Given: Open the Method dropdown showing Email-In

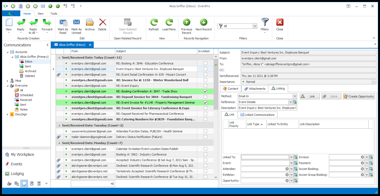Looking at the screenshot, I should [x=295, y=96].
